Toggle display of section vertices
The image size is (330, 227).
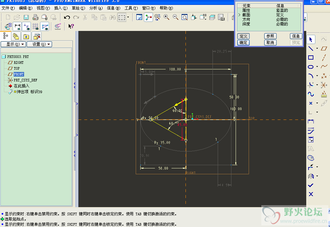click(x=45, y=26)
